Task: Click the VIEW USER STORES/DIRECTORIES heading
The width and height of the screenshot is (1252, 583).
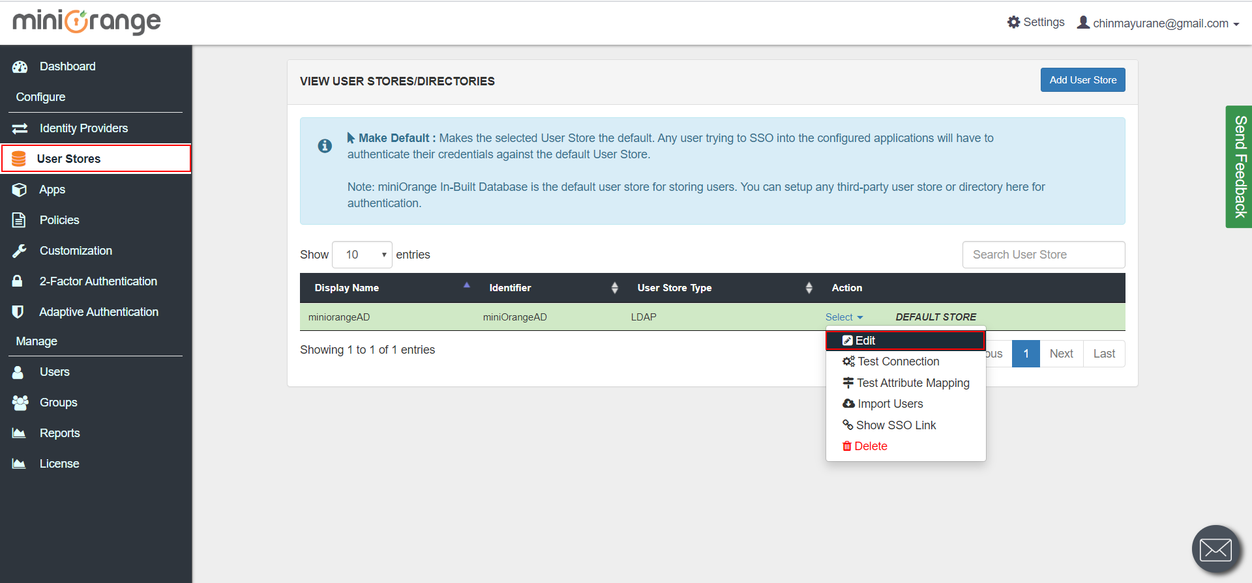Action: click(x=397, y=81)
